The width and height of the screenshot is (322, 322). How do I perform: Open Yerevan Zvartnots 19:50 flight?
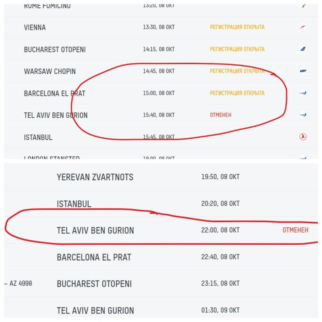tap(95, 177)
